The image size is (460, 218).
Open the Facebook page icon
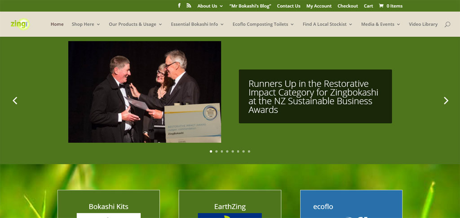pyautogui.click(x=179, y=5)
